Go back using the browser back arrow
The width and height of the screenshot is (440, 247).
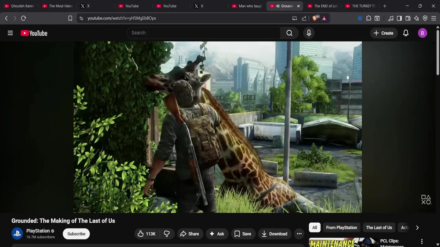pos(6,18)
